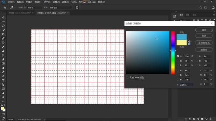
Task: Click the foreground color square in toolbar
Action: [x=2, y=108]
